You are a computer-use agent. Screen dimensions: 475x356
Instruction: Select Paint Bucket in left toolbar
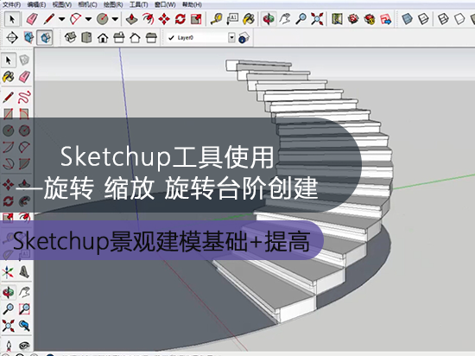(8, 77)
